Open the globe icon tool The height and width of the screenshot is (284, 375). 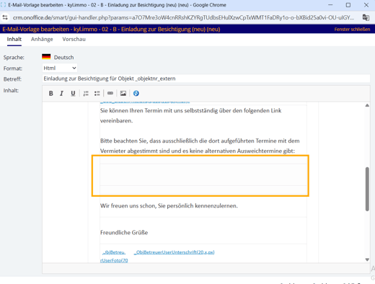[136, 93]
